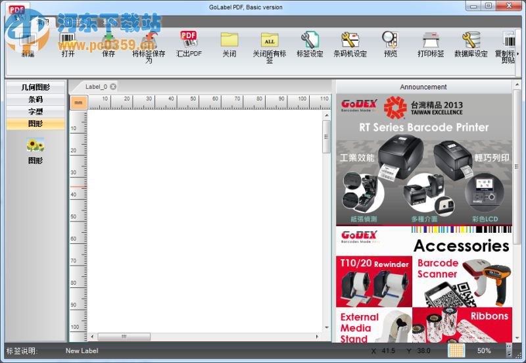This screenshot has height=363, width=526.
Task: Click the T10/20 Rewinder accessory tile
Action: [374, 281]
